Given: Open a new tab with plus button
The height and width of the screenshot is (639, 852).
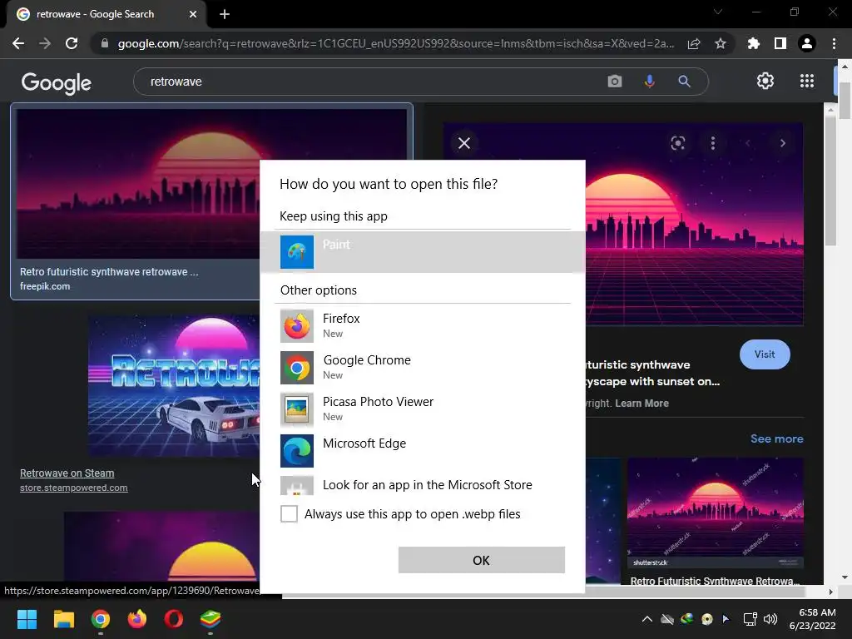Looking at the screenshot, I should coord(225,14).
